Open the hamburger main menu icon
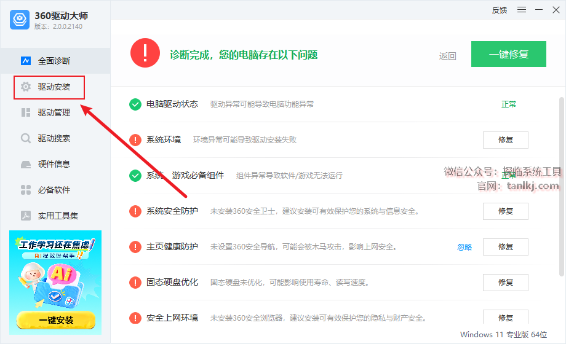Viewport: 566px width, 344px height. click(x=522, y=10)
